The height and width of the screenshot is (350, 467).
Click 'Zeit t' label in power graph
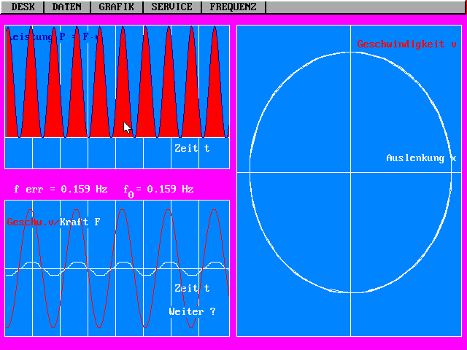coord(192,148)
